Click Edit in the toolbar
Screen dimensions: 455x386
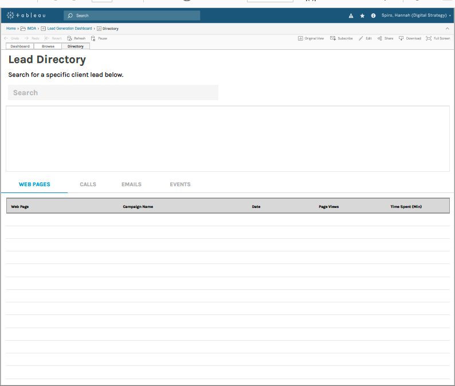click(x=365, y=38)
